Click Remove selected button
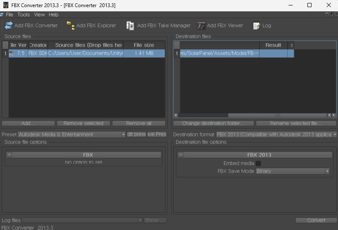 (x=83, y=124)
